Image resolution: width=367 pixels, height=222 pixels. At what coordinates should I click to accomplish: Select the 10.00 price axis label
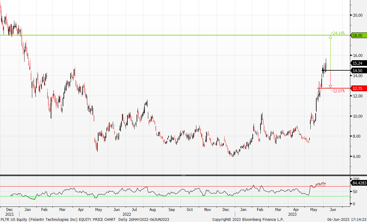click(358, 116)
